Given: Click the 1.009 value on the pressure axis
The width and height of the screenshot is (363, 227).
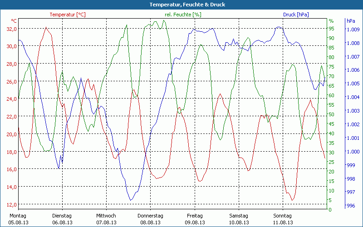Looking at the screenshot, I should (353, 30).
